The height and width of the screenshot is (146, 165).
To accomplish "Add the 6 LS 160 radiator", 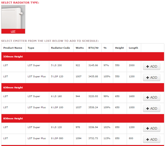I will point(152,97).
